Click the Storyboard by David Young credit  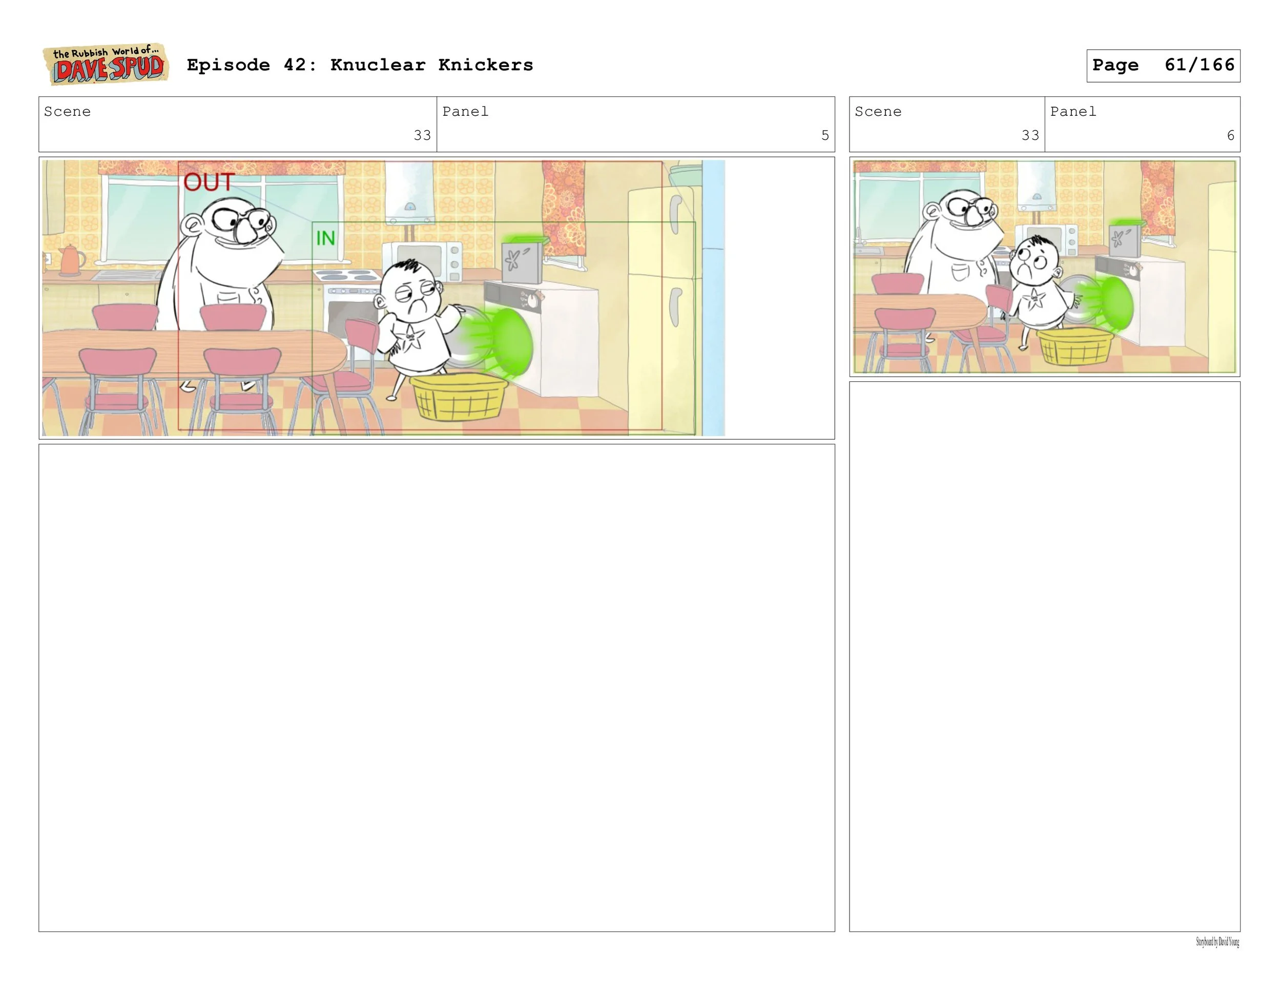(x=1217, y=942)
